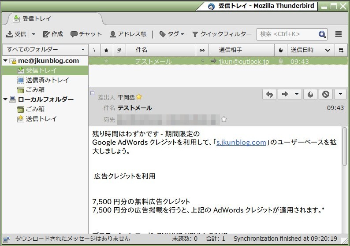The image size is (350, 246).
Task: Click the 合計: 1 status text
Action: 216,239
